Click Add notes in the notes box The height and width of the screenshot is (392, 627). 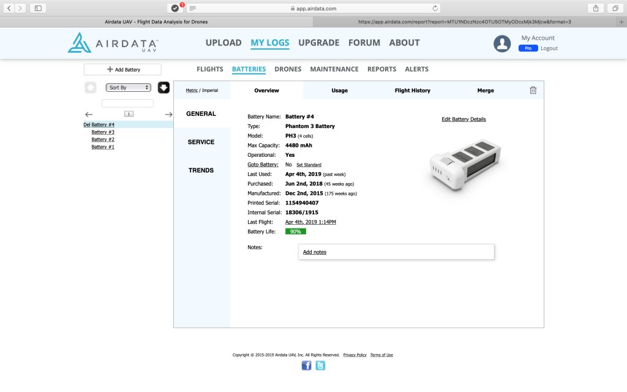(314, 252)
